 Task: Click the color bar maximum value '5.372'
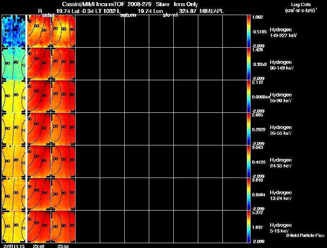point(258,213)
